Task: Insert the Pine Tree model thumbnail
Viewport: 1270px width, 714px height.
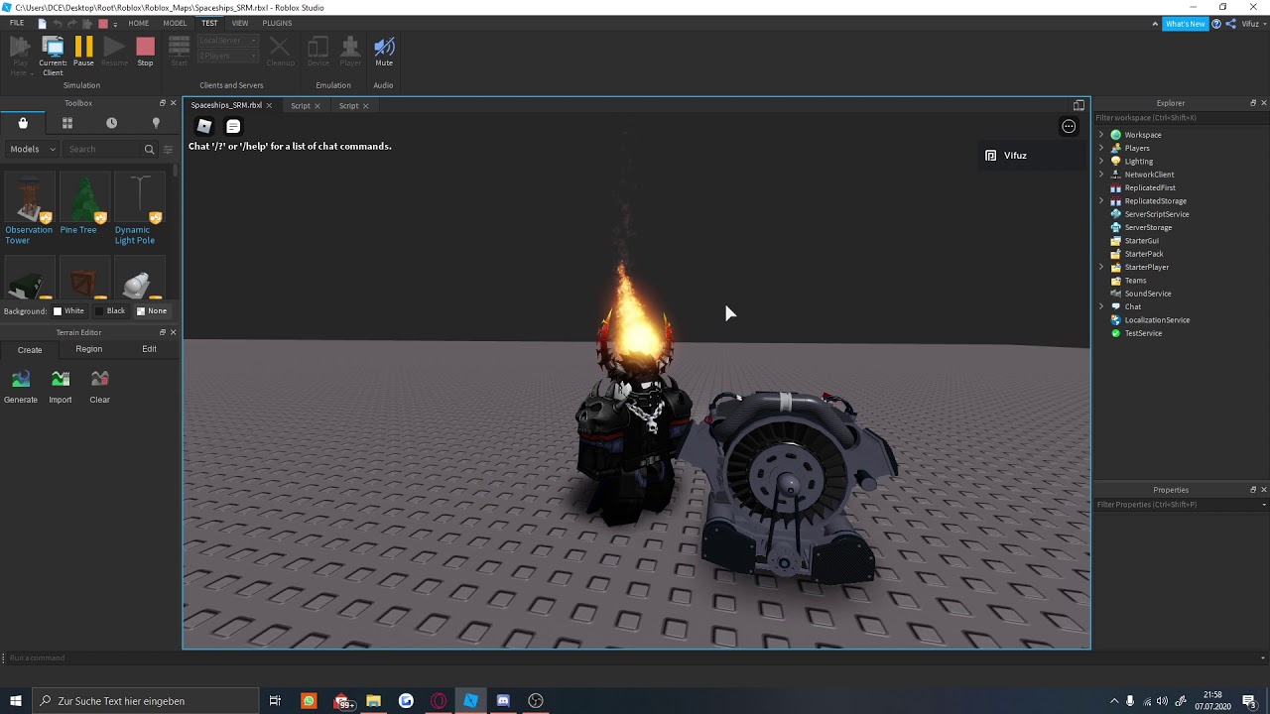Action: click(84, 199)
